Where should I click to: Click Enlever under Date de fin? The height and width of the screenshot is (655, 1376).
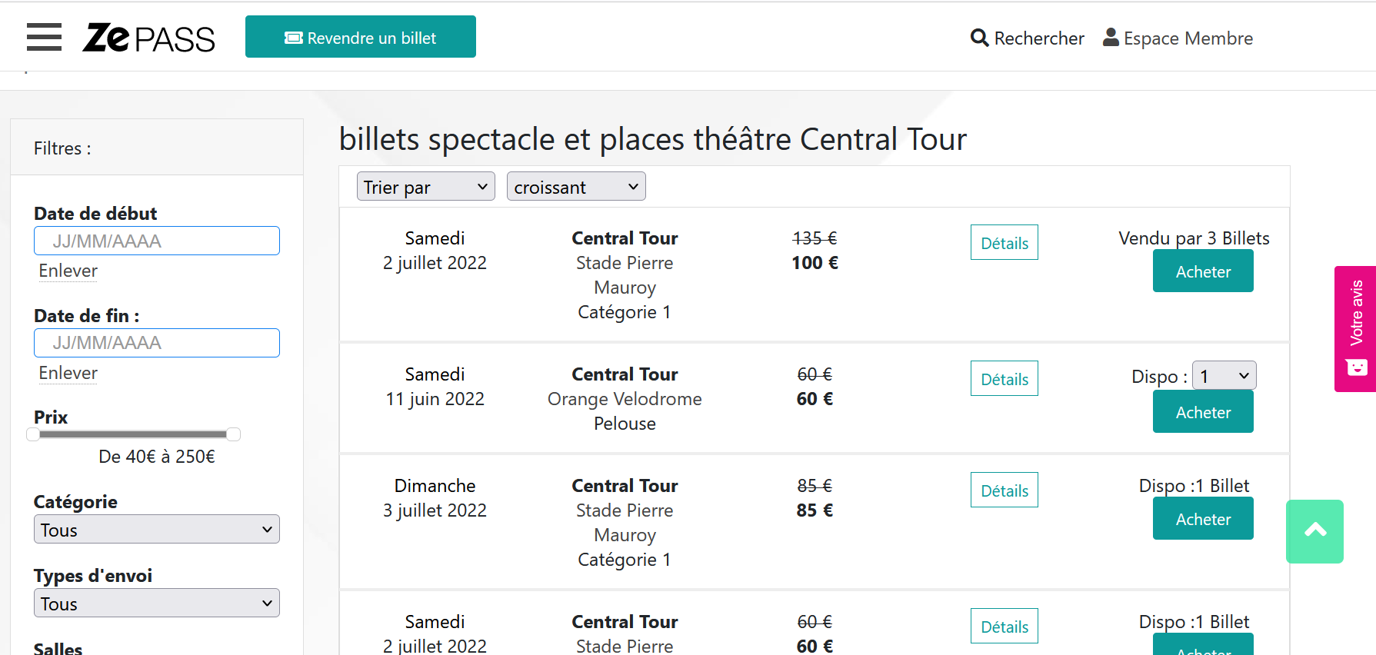[x=68, y=373]
